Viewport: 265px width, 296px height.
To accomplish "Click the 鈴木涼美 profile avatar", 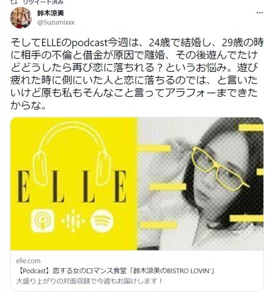I will point(21,17).
